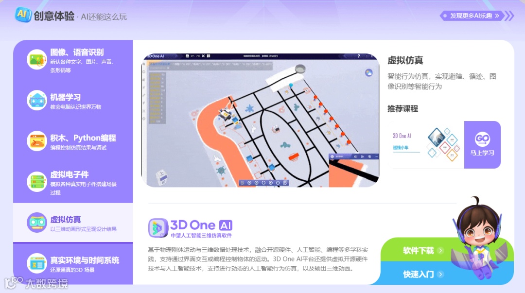Select 积木、Python编程 tab
The width and height of the screenshot is (525, 293).
click(73, 142)
